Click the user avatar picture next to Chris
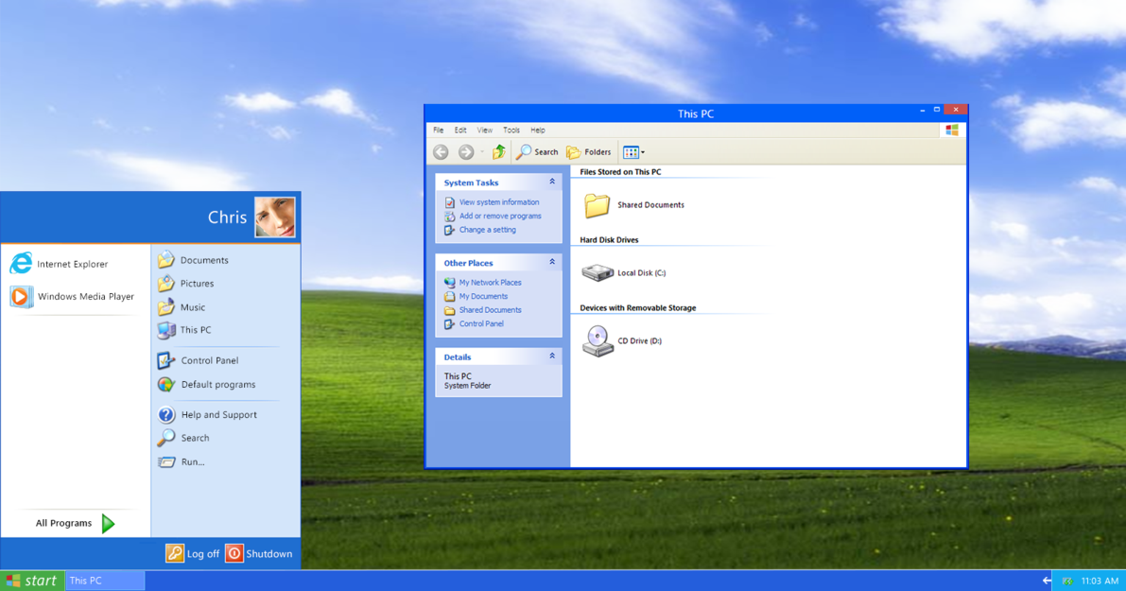Viewport: 1126px width, 591px height. point(274,217)
